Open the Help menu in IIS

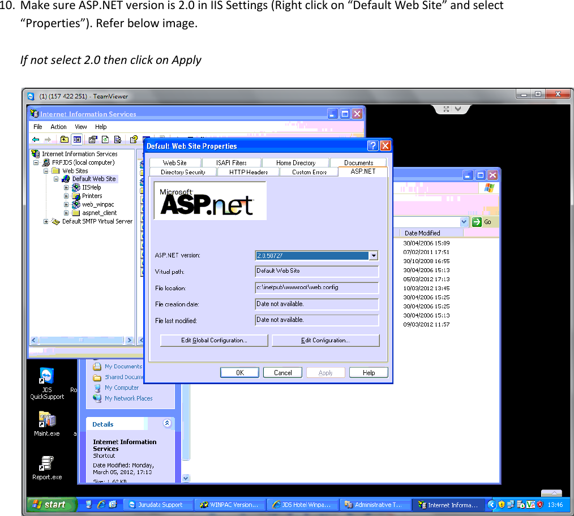[x=101, y=127]
